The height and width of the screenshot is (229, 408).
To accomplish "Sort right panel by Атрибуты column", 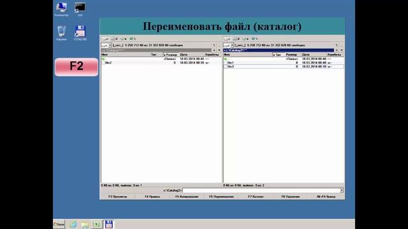I will pyautogui.click(x=335, y=55).
